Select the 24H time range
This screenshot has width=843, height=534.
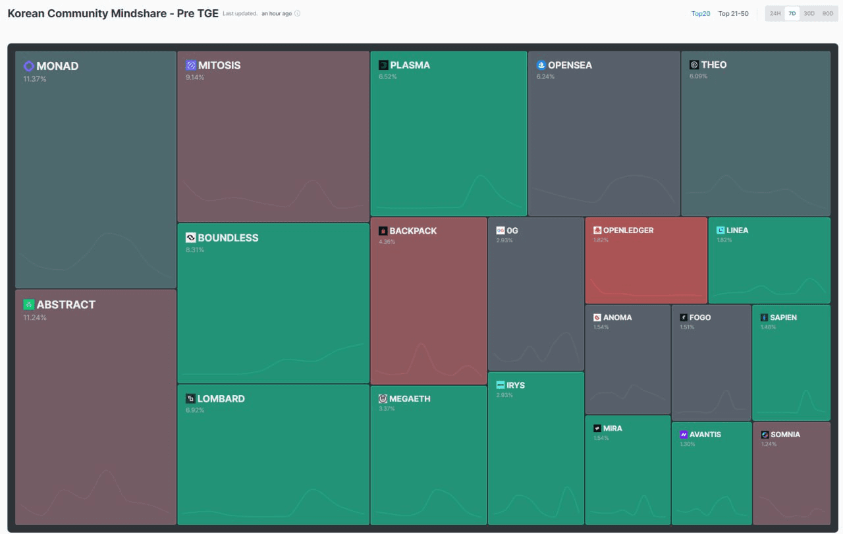pos(775,14)
